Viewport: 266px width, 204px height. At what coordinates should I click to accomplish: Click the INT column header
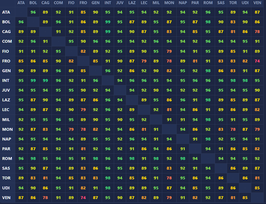coord(108,3)
